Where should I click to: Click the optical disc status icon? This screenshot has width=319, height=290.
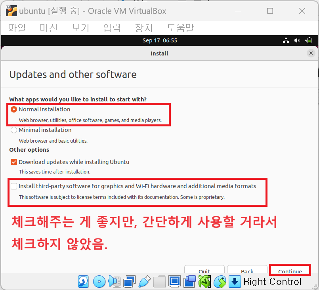(99, 281)
